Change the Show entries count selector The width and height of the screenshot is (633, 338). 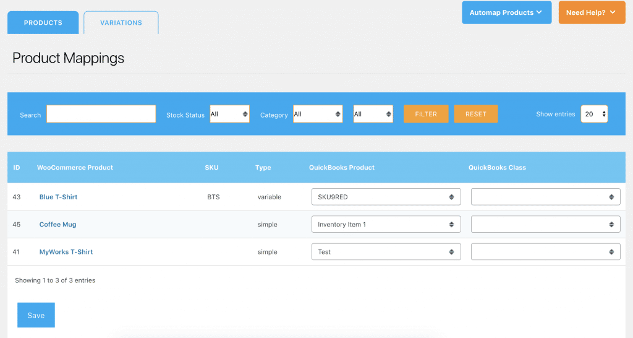point(594,114)
